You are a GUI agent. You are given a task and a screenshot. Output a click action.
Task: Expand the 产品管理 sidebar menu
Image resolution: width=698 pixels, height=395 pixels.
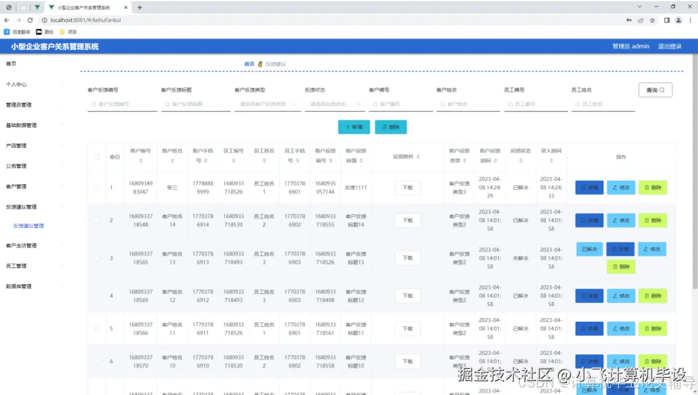(34, 145)
